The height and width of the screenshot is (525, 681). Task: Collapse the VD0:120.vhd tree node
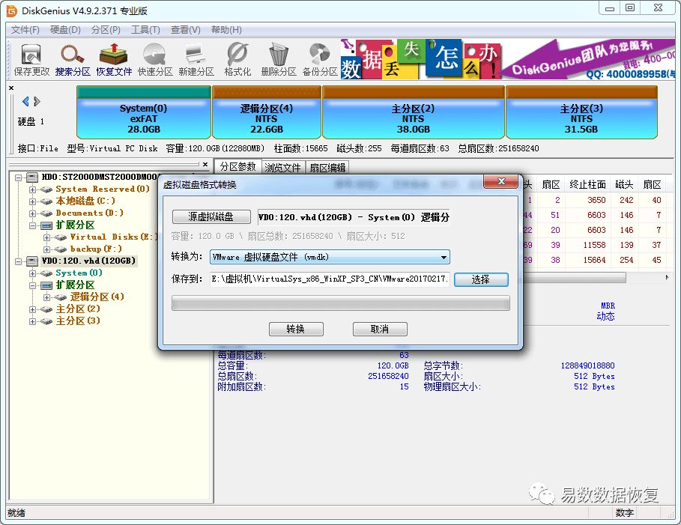click(x=18, y=261)
